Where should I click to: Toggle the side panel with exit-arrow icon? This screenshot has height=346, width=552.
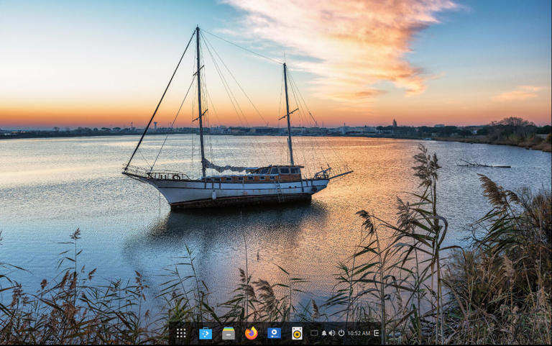(x=376, y=333)
